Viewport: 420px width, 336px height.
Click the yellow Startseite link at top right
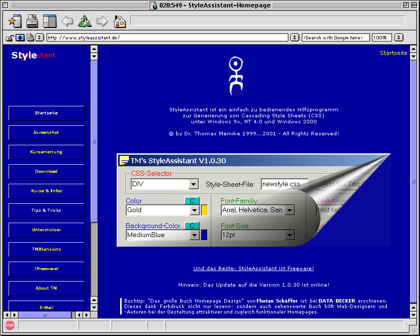tap(393, 53)
